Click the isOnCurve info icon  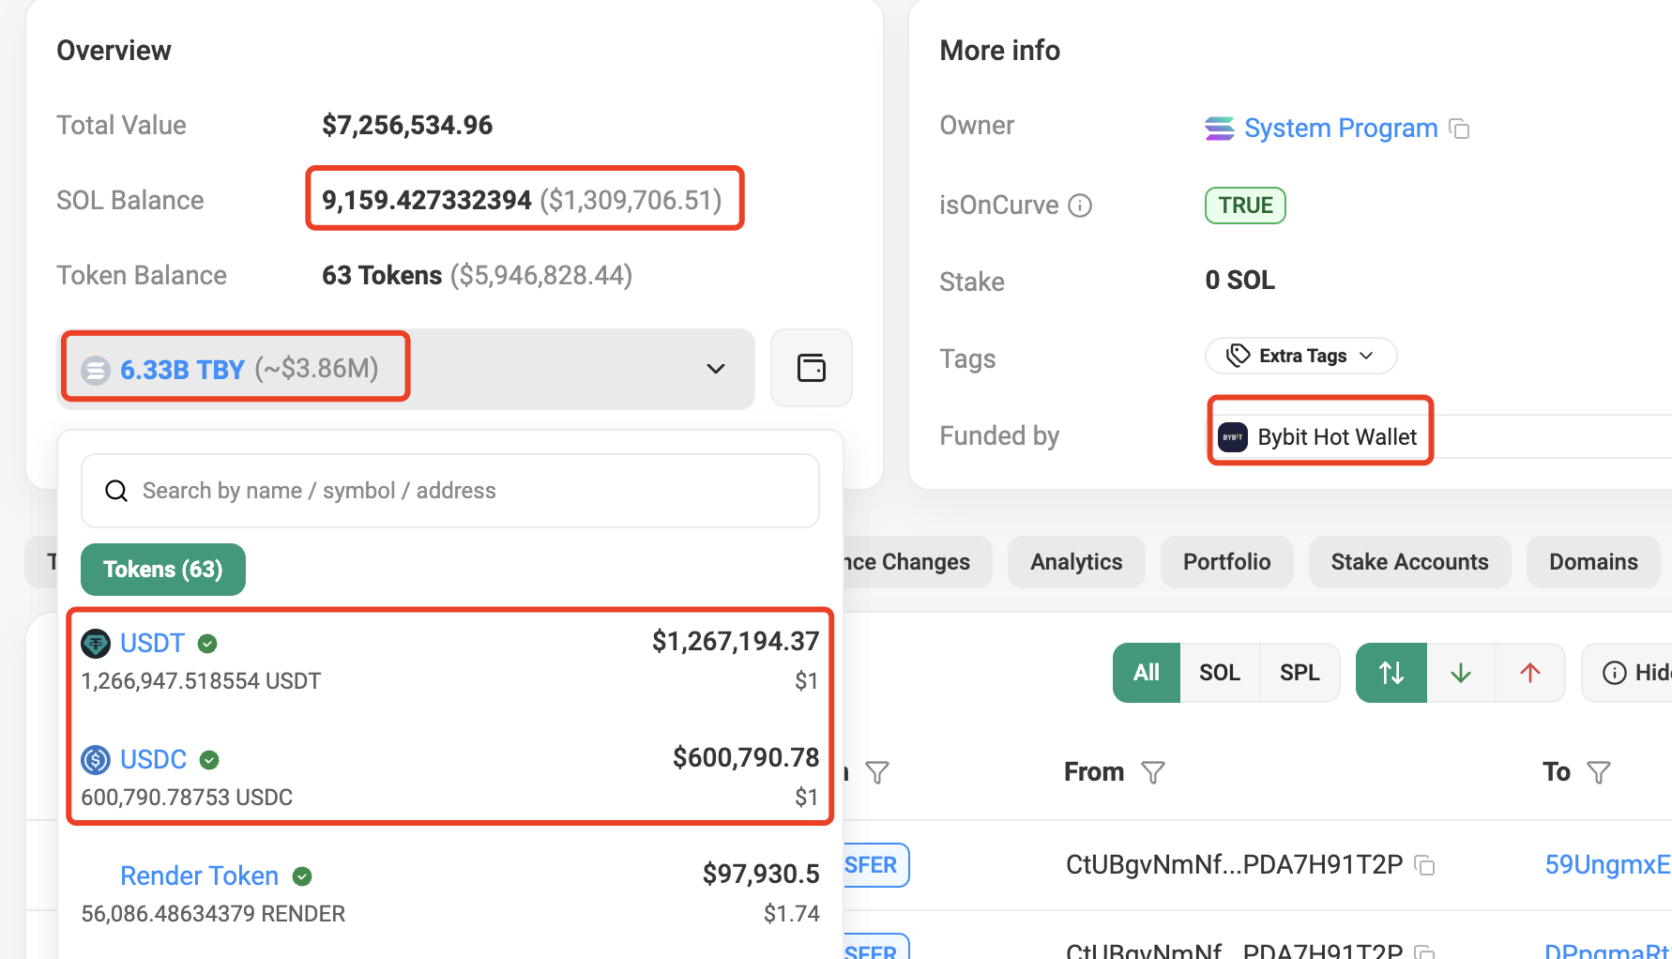1080,205
